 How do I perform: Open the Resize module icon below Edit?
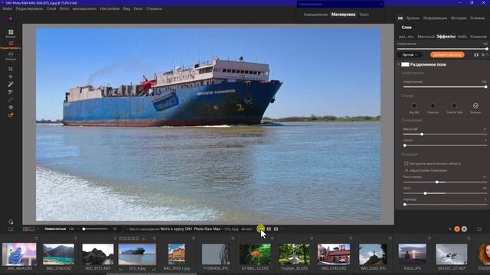click(x=11, y=54)
